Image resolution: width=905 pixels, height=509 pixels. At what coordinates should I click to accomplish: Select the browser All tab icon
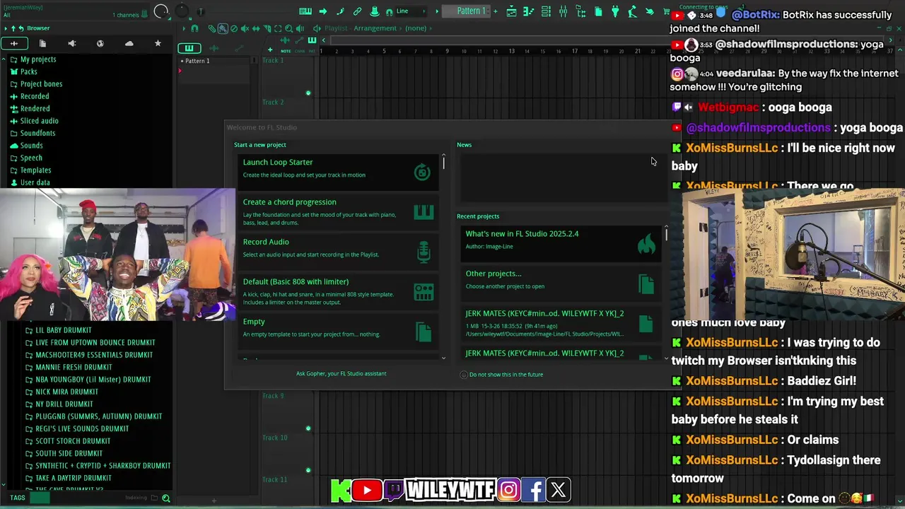(x=13, y=43)
